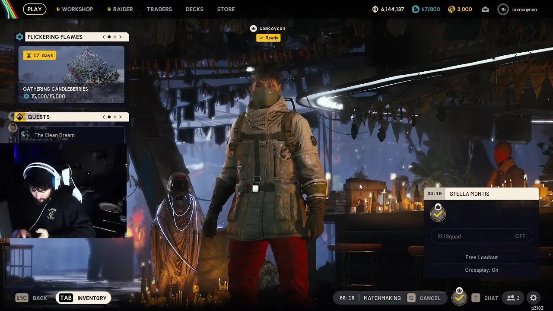The width and height of the screenshot is (553, 311).
Task: Open the STORE tab
Action: [226, 9]
